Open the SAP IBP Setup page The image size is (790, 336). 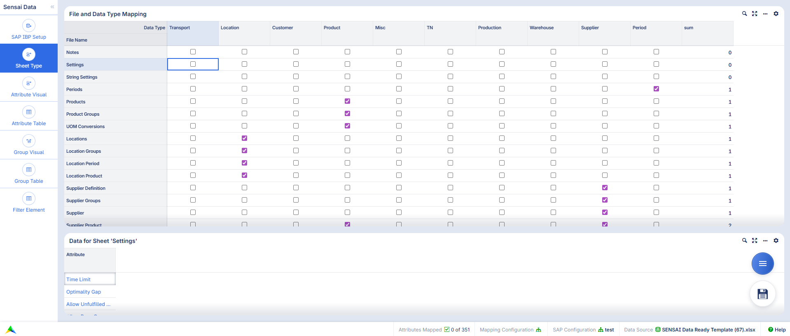pyautogui.click(x=29, y=30)
